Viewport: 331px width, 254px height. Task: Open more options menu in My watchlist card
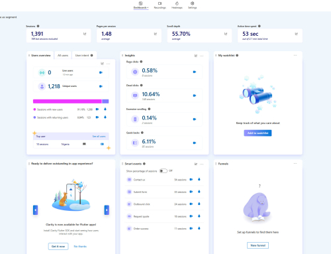coord(295,56)
